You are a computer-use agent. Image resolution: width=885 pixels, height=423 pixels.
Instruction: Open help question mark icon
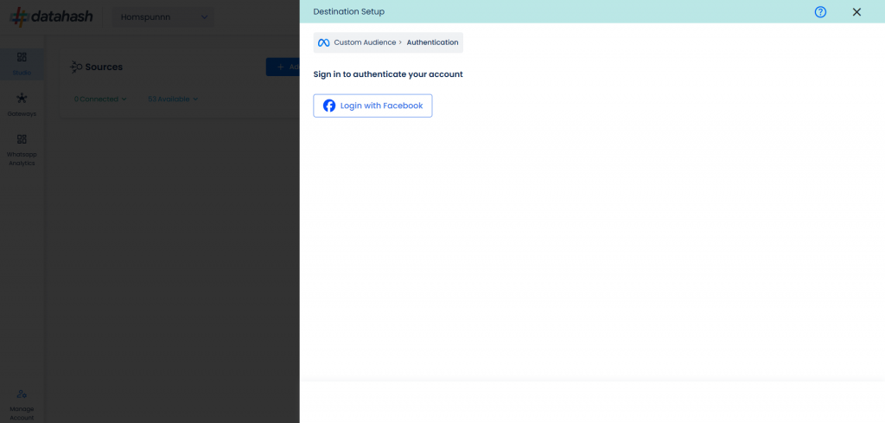(820, 12)
